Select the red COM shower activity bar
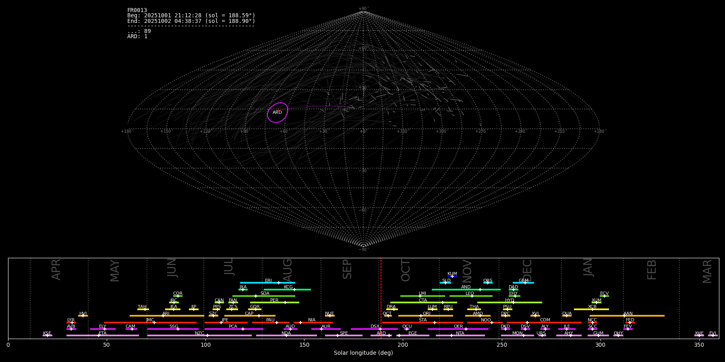Screen dimensions: 725x362 pos(556,323)
